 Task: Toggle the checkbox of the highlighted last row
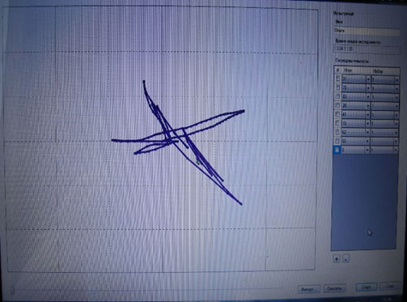[x=337, y=150]
